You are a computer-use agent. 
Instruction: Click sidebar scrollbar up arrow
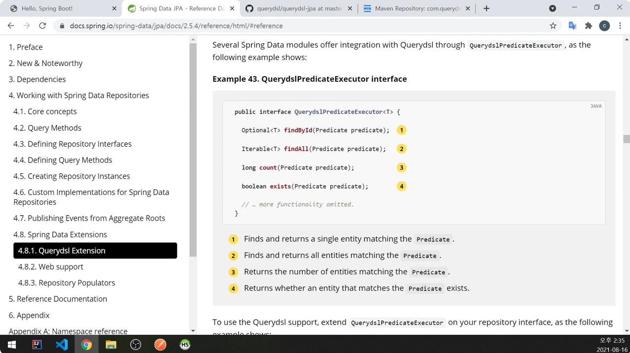193,39
